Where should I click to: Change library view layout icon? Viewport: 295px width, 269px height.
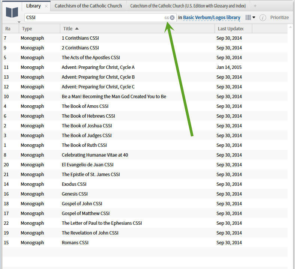[x=248, y=18]
